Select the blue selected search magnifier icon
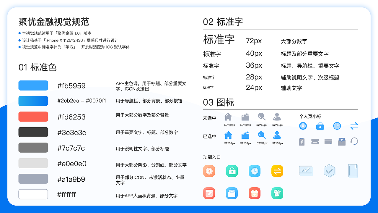Image resolution: width=378 pixels, height=213 pixels. pyautogui.click(x=262, y=135)
